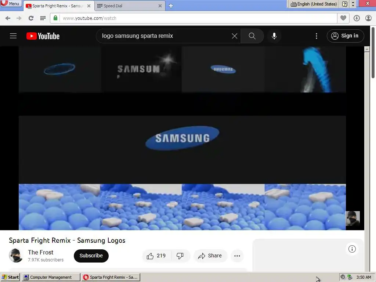Open The Frost channel name link

[40, 252]
